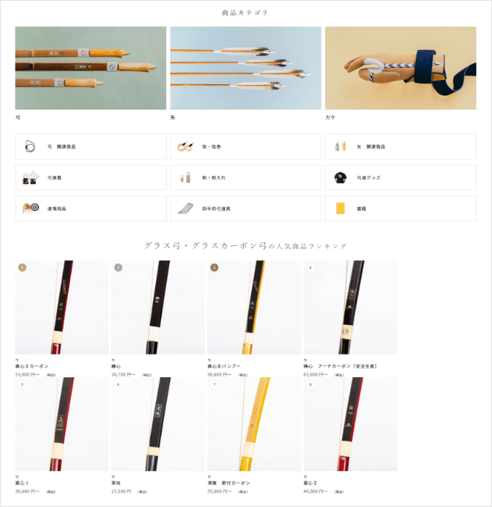Open the 練心 product link priced 29,700円
The image size is (492, 507).
[x=116, y=366]
